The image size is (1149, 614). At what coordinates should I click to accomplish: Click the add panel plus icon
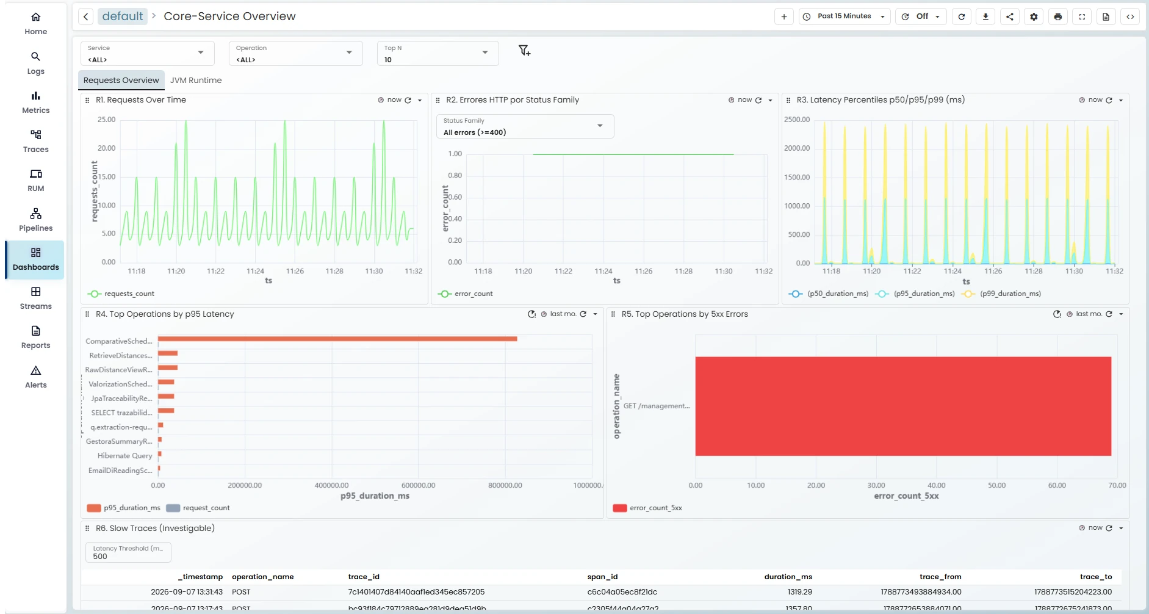click(784, 16)
